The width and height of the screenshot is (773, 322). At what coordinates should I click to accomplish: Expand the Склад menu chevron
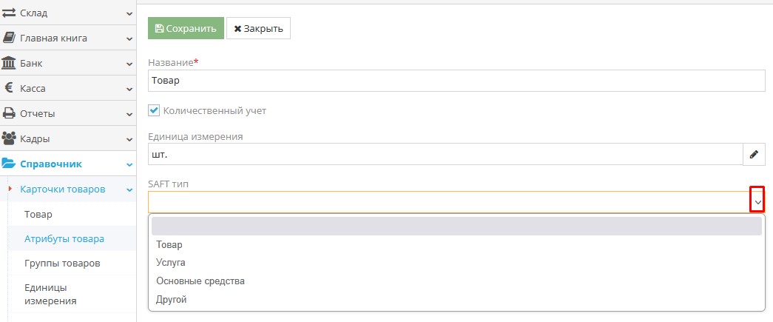pos(129,13)
